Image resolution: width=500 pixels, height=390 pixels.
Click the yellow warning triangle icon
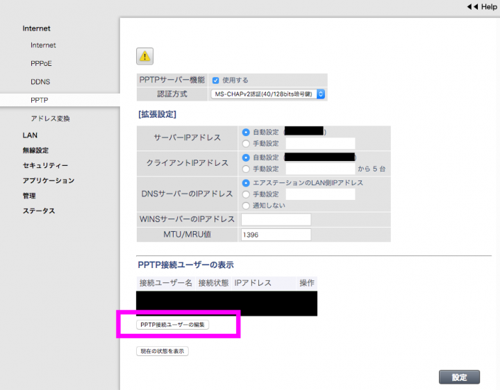[x=144, y=56]
